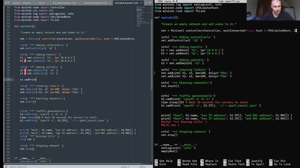Click h2.cmdPrint iperf3 -s line in nano
This screenshot has width=300, height=168.
(x=187, y=99)
